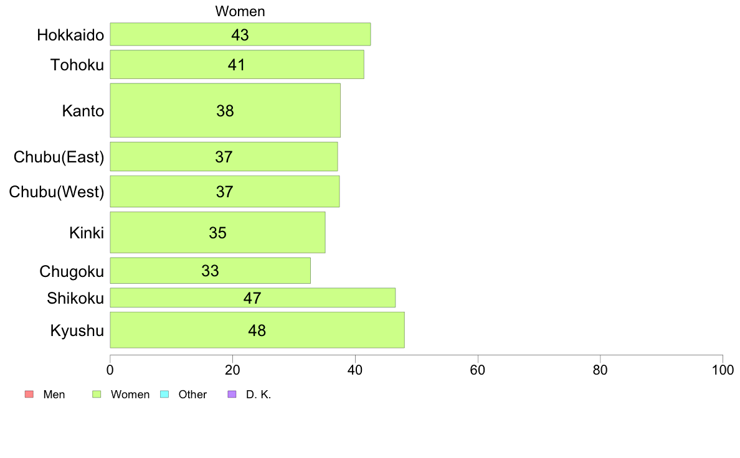The height and width of the screenshot is (458, 740).
Task: Click the Women chart title
Action: 240,11
